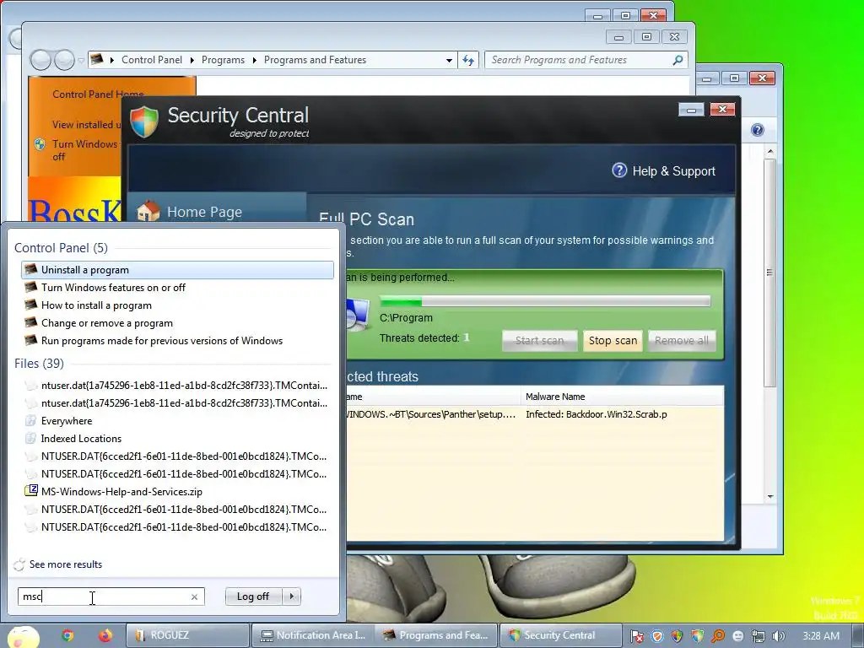Image resolution: width=864 pixels, height=648 pixels.
Task: Choose Change or remove a program result
Action: pyautogui.click(x=107, y=323)
